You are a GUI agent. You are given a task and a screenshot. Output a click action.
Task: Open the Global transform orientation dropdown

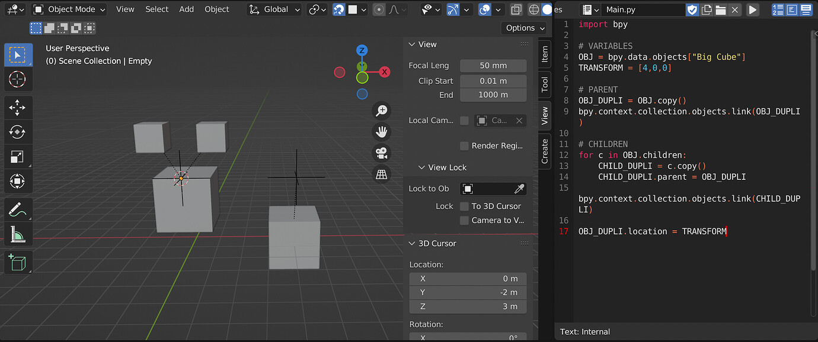pyautogui.click(x=274, y=9)
